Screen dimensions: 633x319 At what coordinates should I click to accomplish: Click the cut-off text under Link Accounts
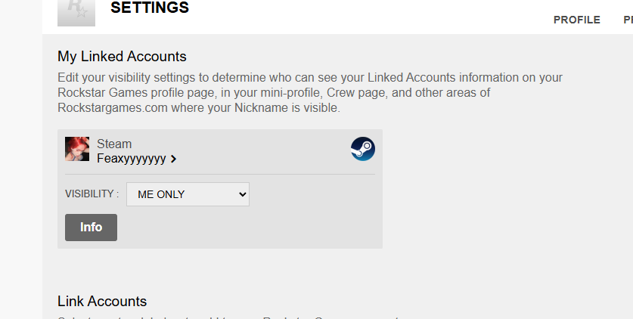click(228, 317)
